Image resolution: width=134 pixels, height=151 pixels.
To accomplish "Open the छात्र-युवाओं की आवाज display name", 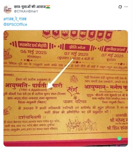I will (30, 7).
